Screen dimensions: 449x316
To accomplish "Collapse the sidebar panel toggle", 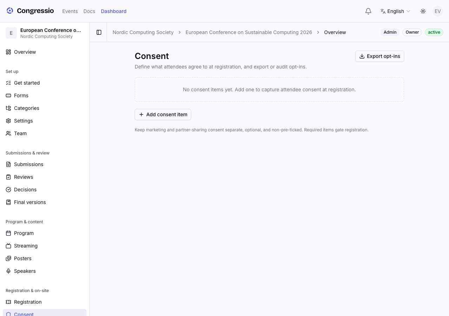I will click(99, 32).
